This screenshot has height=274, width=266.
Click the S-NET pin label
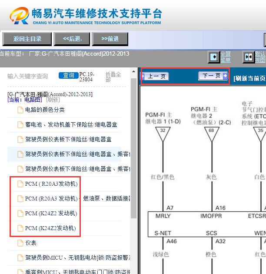coord(163,233)
